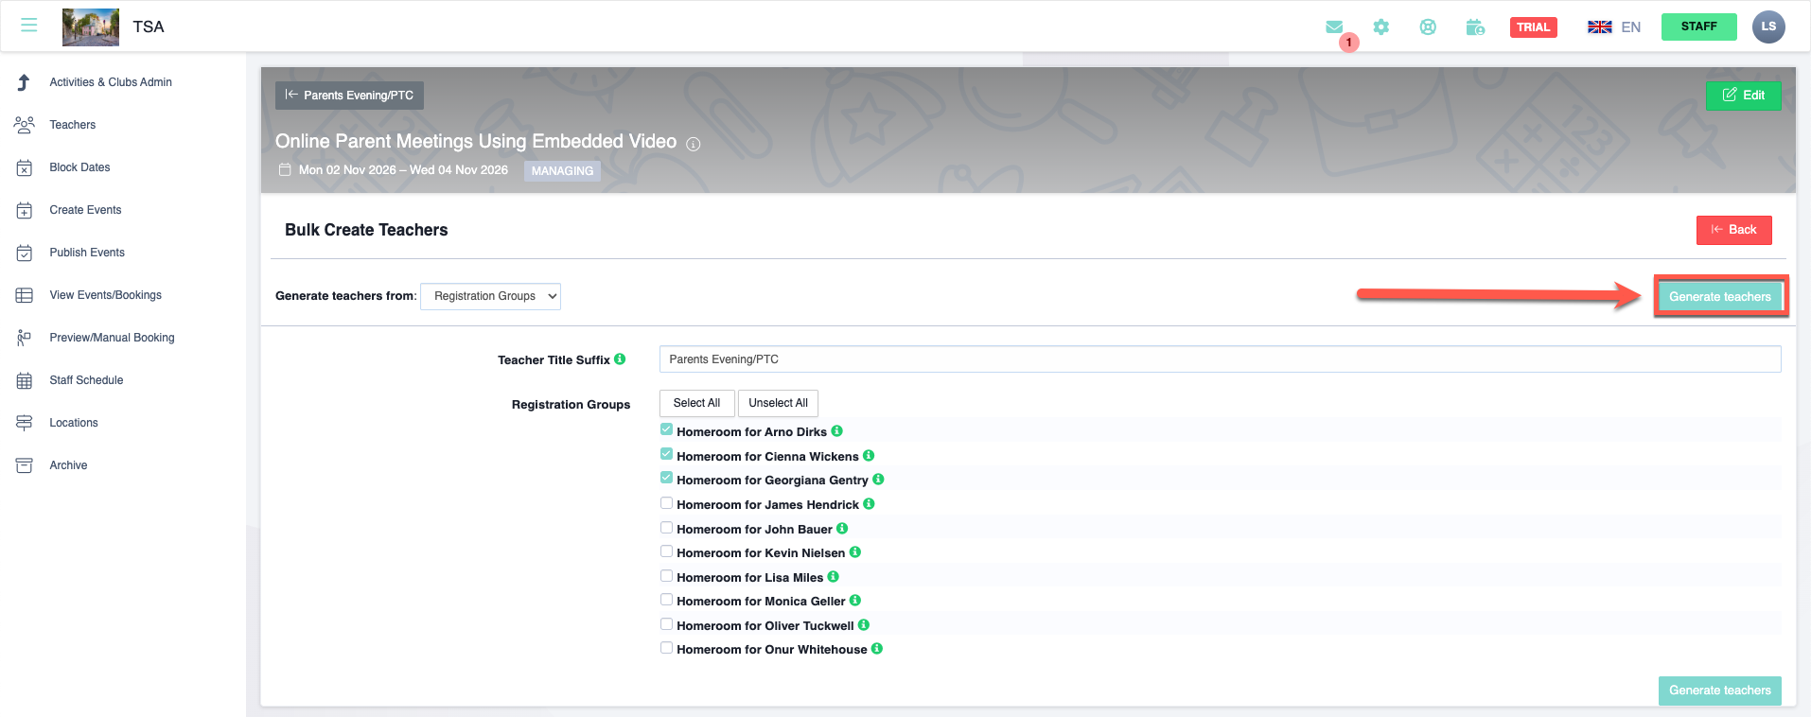Select the Locations sidebar item

74,423
